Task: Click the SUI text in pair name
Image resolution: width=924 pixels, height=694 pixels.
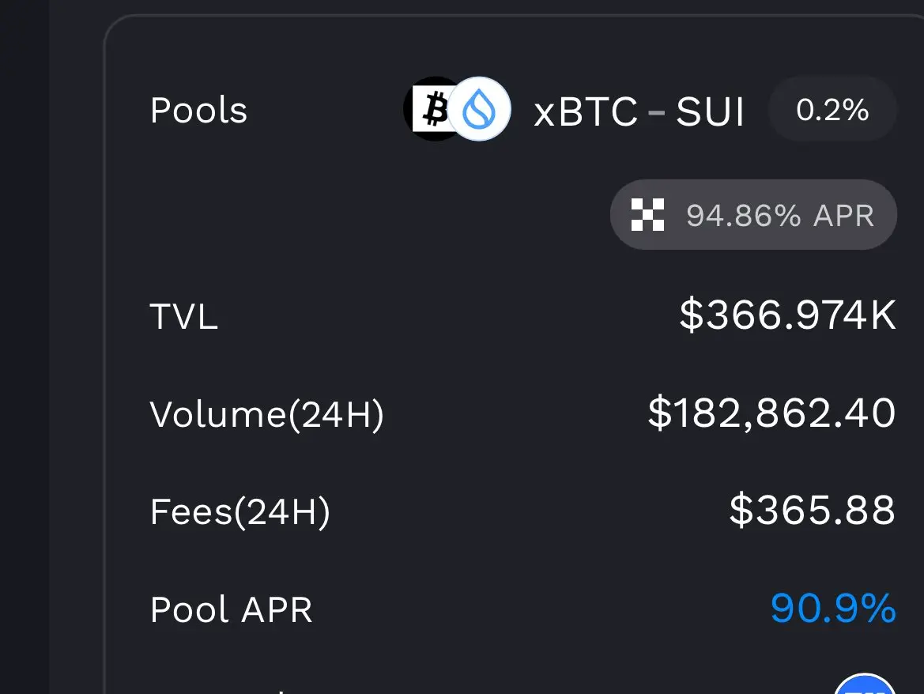Action: (710, 111)
